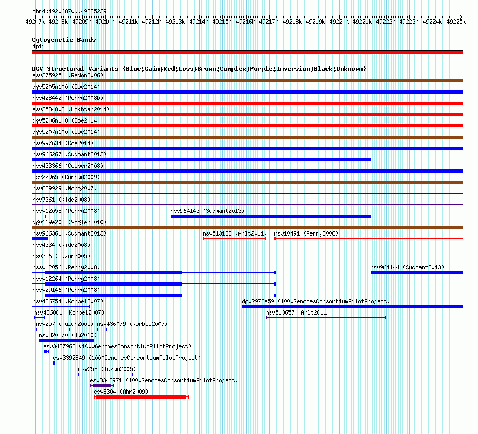Image resolution: width=478 pixels, height=434 pixels.
Task: Click nsv257 (Tuzun2005) label
Action: click(64, 324)
